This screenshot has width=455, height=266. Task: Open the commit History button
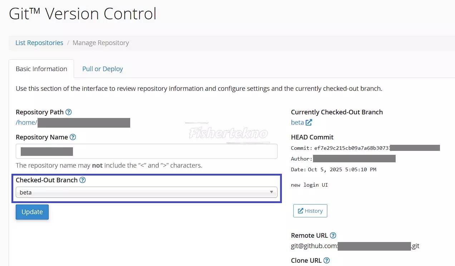(310, 211)
